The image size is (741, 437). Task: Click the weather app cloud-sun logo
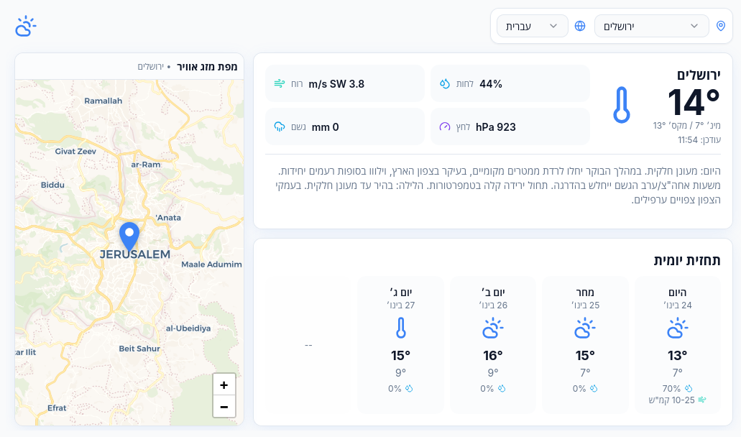pos(25,27)
